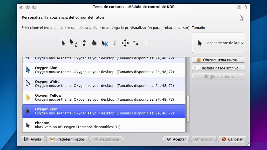Click the diagonal resize cursor preview
The width and height of the screenshot is (267, 150).
pyautogui.click(x=136, y=43)
